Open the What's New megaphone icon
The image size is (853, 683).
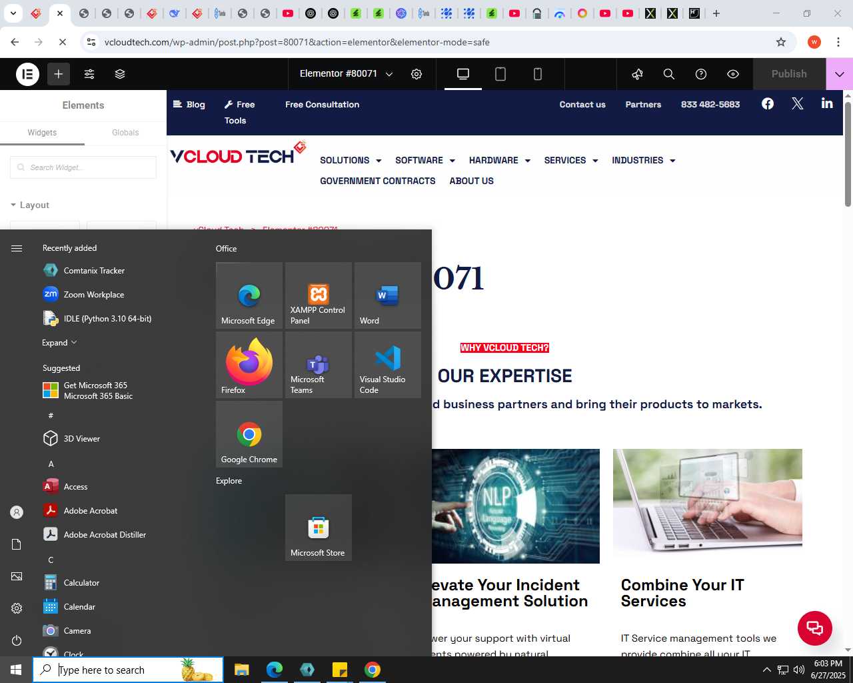[x=637, y=74]
